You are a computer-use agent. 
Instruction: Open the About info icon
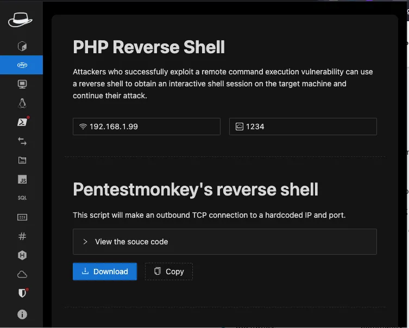pyautogui.click(x=22, y=314)
